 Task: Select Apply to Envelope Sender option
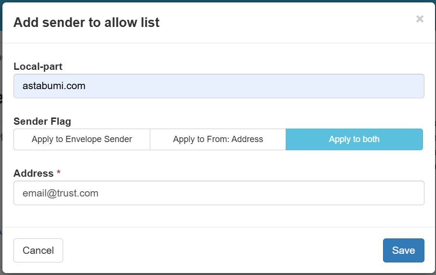pyautogui.click(x=82, y=139)
